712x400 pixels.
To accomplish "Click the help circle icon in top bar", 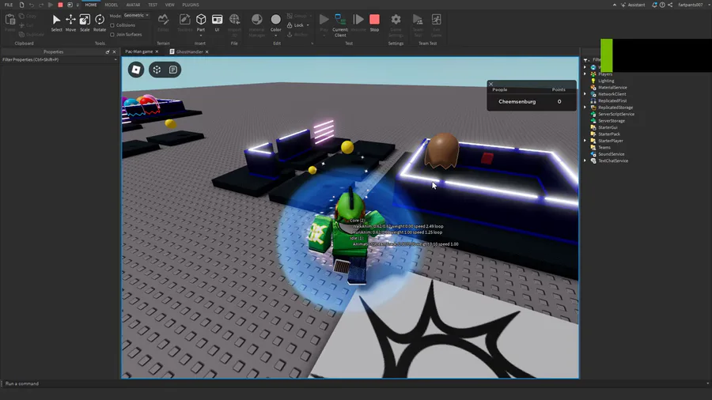I will [x=662, y=5].
